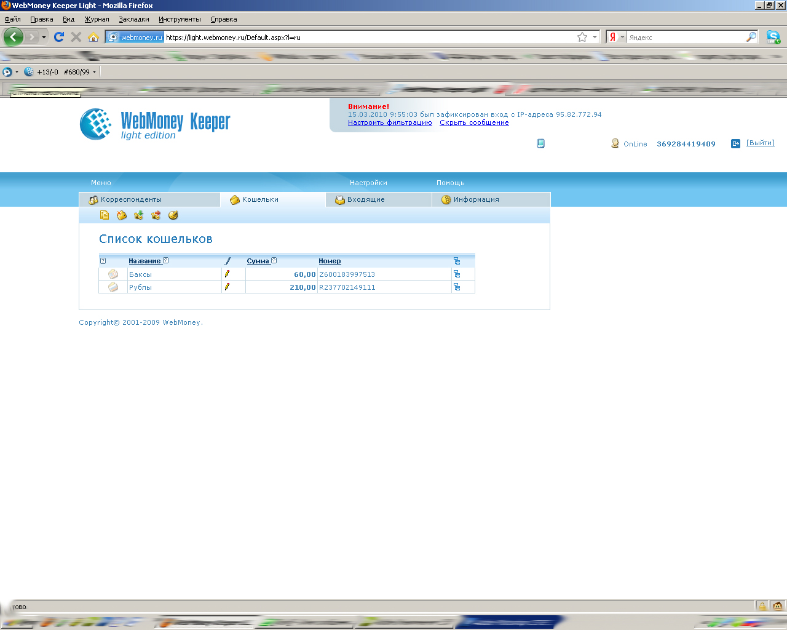
Task: Open the Журнал menu
Action: click(97, 19)
